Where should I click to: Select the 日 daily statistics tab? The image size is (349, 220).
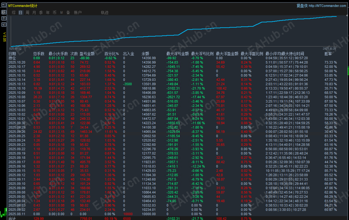(x=20, y=13)
